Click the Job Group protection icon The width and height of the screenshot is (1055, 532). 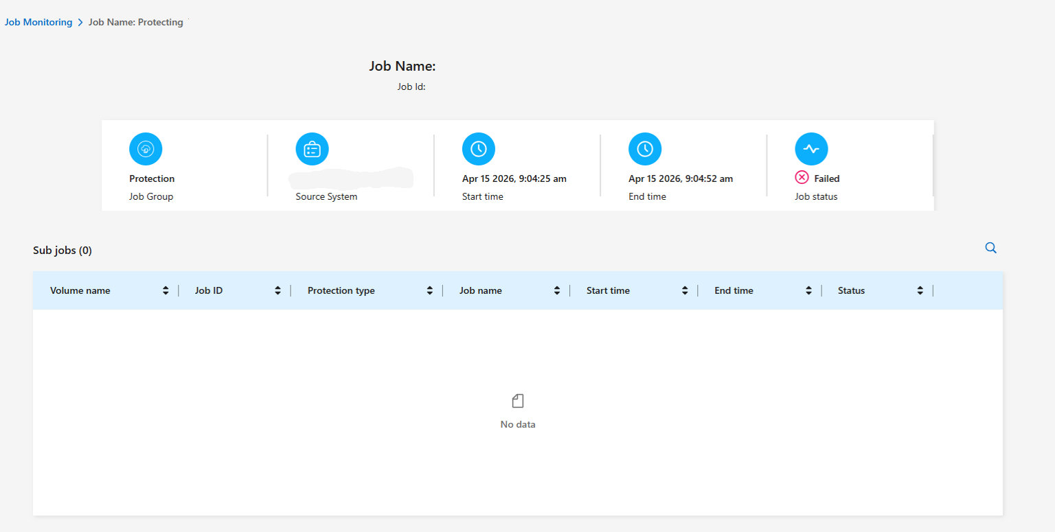[x=146, y=149]
